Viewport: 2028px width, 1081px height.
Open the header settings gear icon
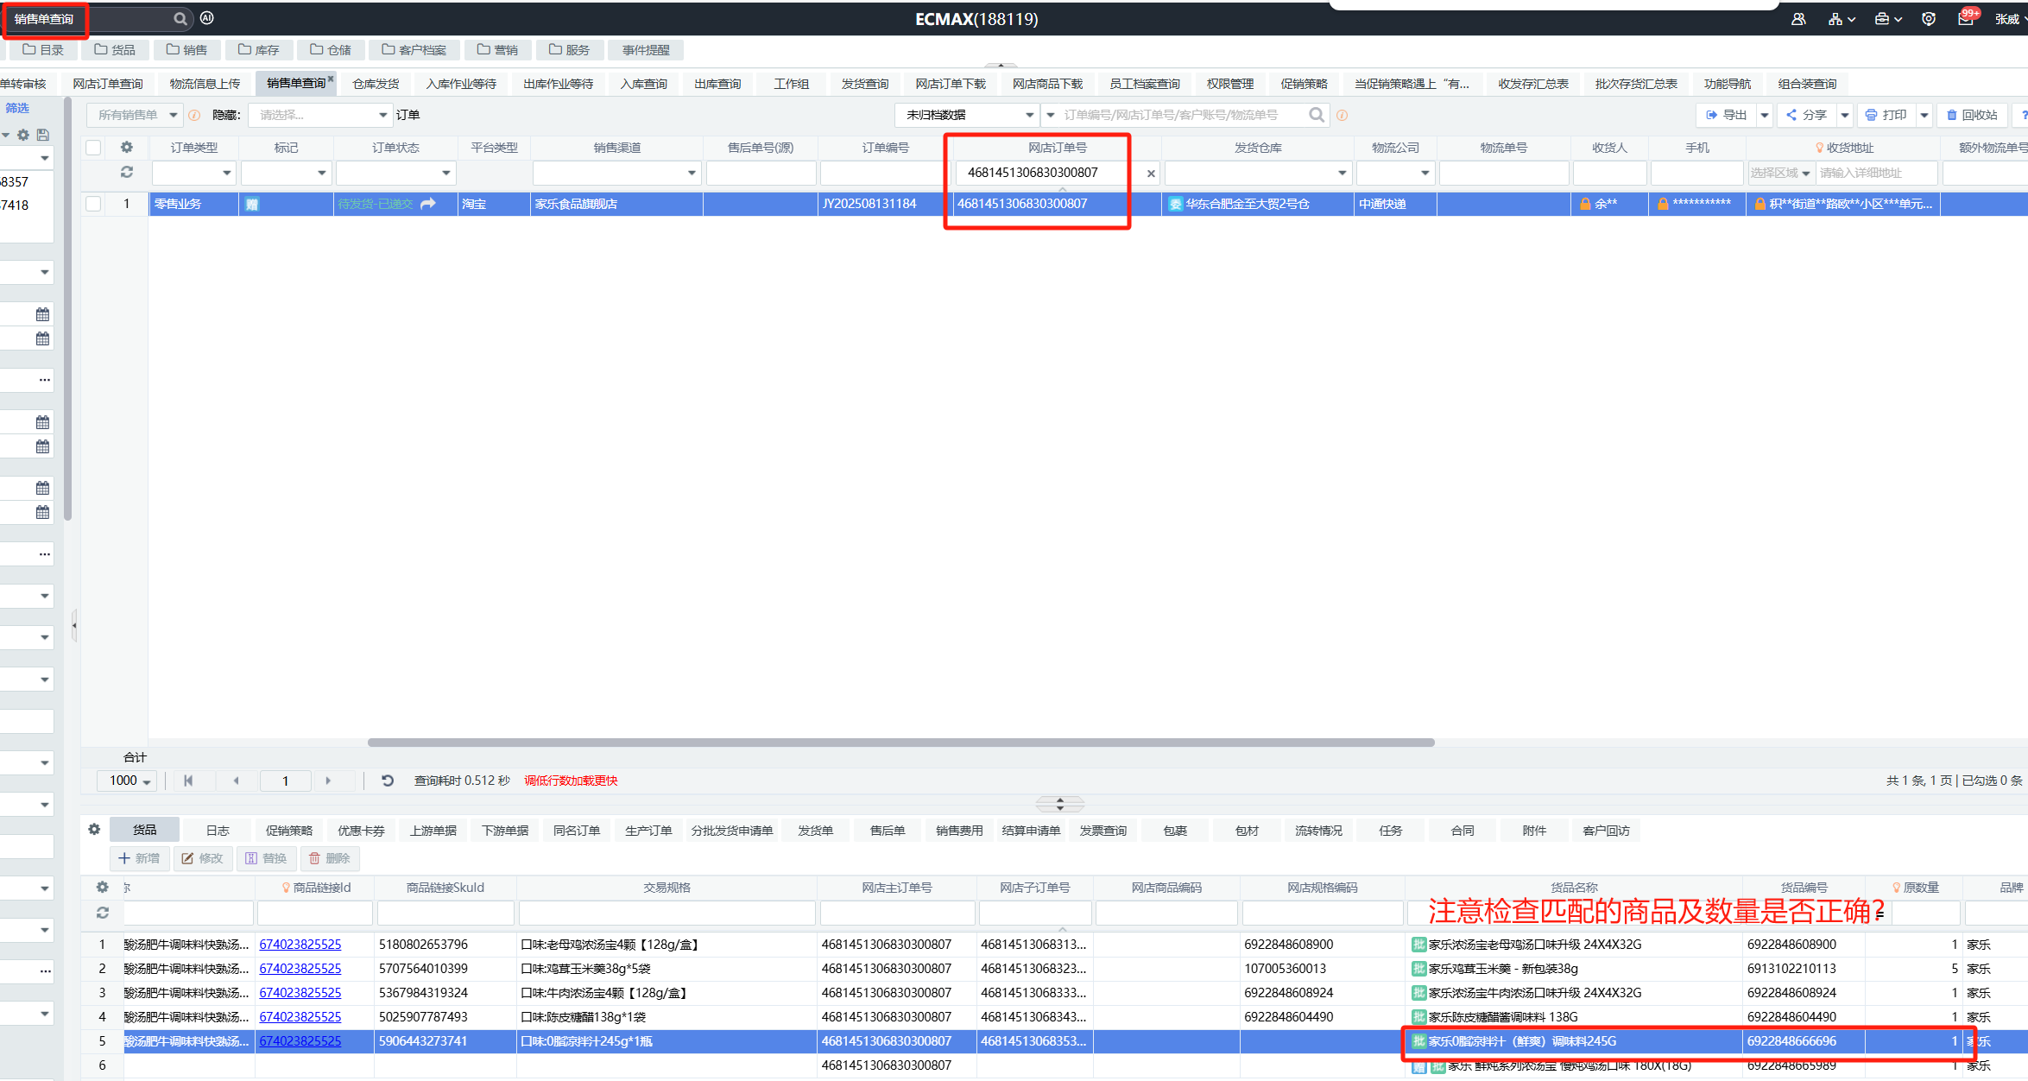(x=1929, y=18)
